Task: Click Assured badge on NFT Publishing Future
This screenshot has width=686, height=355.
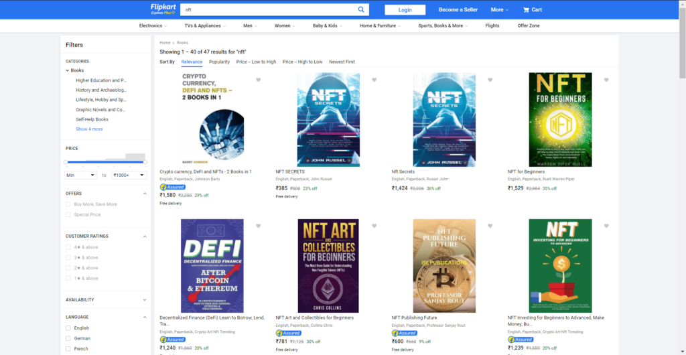Action: coord(404,333)
